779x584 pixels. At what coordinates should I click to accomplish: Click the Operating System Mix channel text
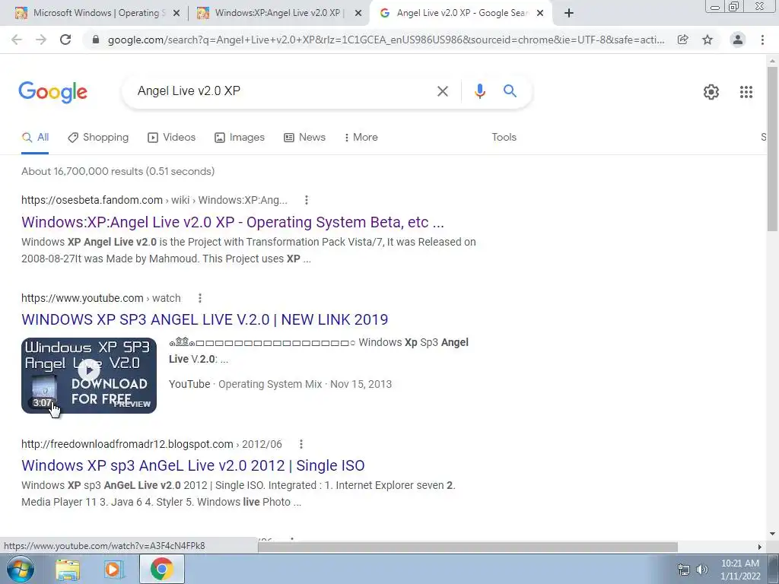tap(270, 384)
